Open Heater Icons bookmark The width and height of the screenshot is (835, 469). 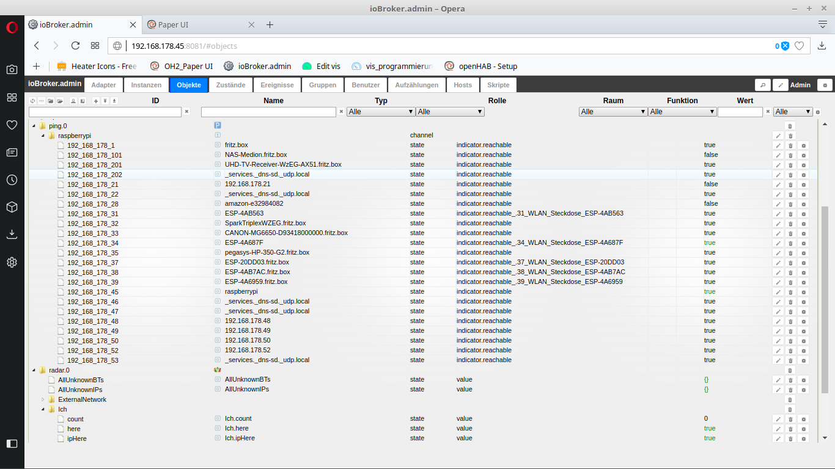(97, 66)
